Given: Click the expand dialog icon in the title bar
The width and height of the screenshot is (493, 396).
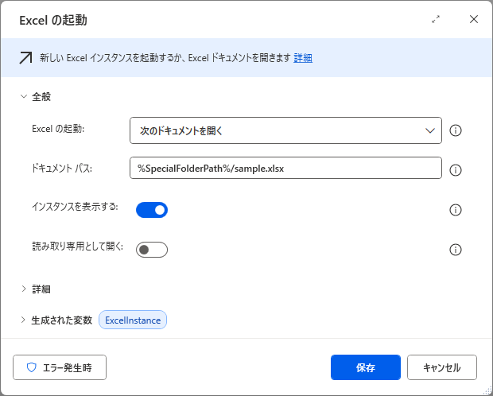Looking at the screenshot, I should coord(436,19).
